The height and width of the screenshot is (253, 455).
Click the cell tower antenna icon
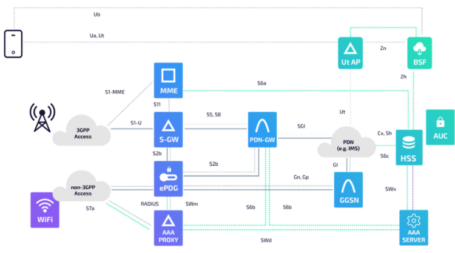[x=42, y=118]
